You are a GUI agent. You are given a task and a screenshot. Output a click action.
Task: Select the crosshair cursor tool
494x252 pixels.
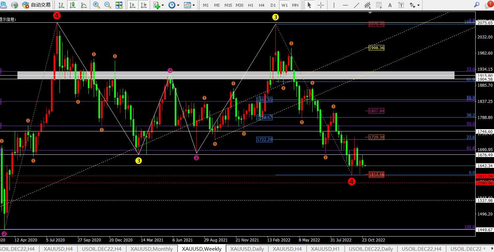(x=321, y=5)
